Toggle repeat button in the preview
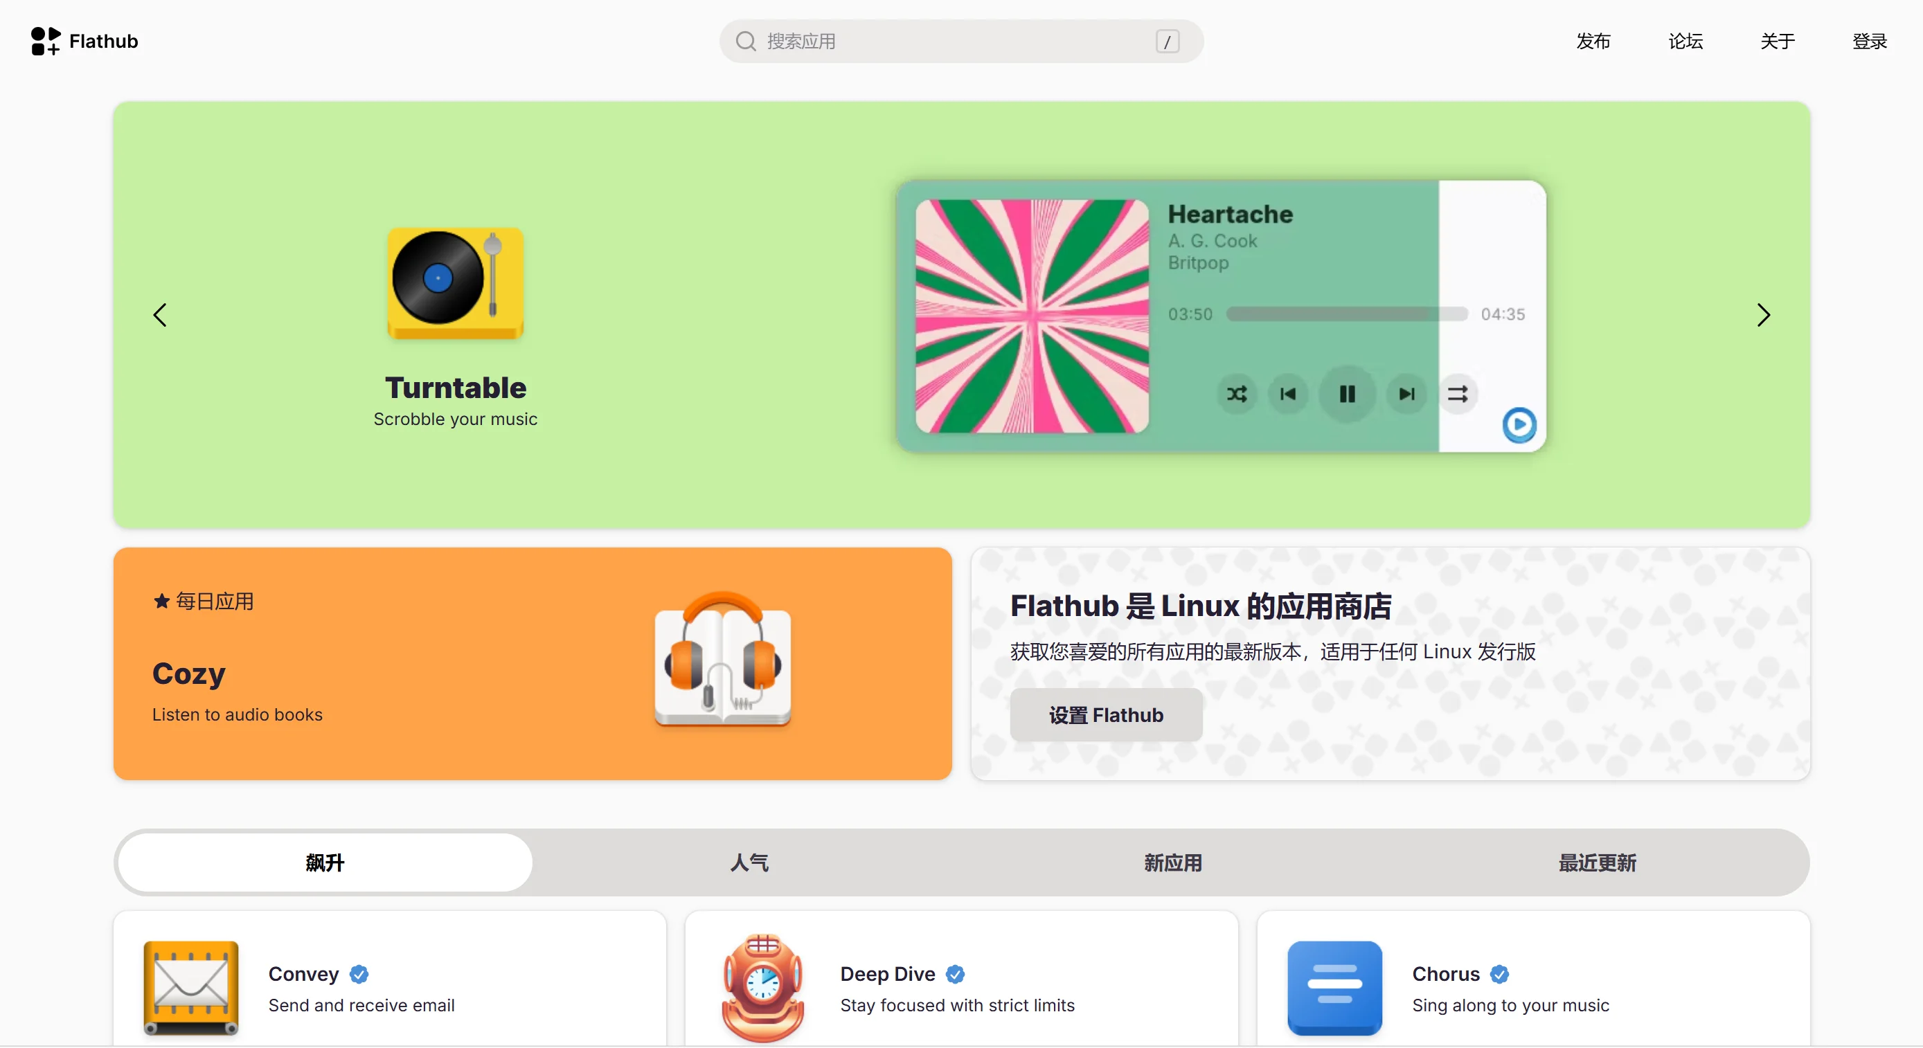The image size is (1923, 1048). (x=1458, y=393)
